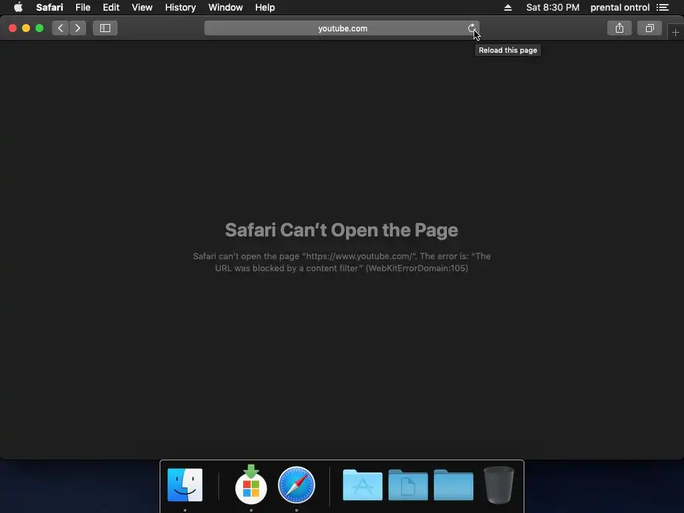Open the History menu
Screen dimensions: 684x513
coord(180,7)
